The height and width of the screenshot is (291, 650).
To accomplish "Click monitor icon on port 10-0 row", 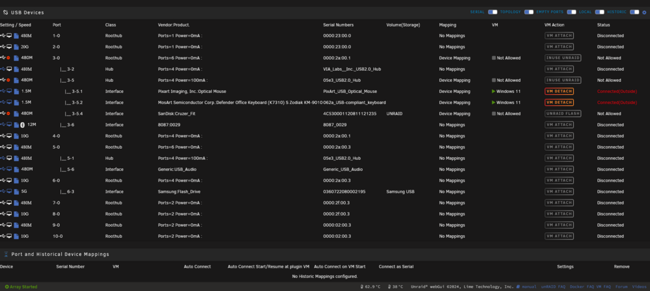I will coord(9,236).
